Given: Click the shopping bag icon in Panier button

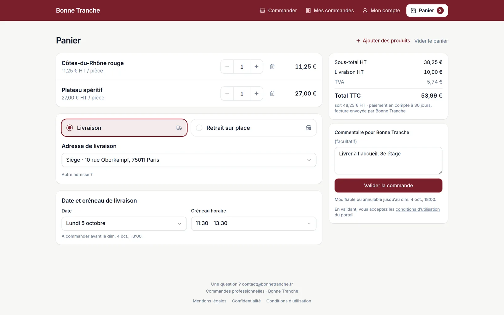Looking at the screenshot, I should point(413,10).
